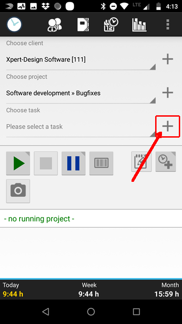Stop tracking with the gray stop button
Viewport: 182px width, 324px height.
[46, 163]
